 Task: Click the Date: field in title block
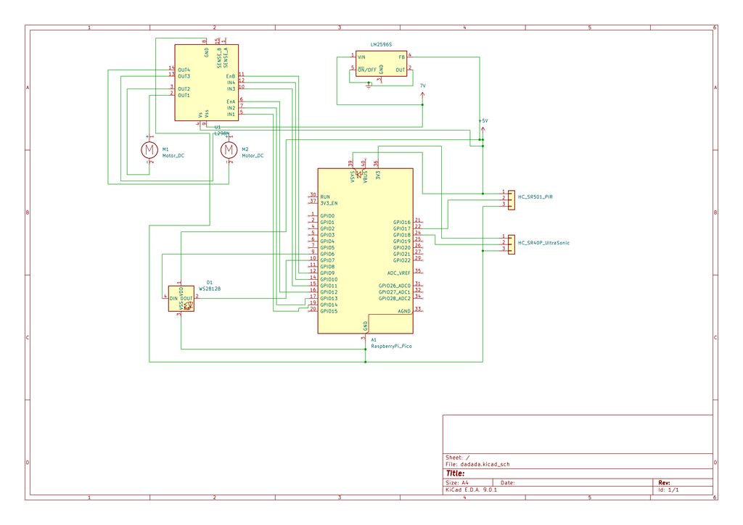point(507,483)
